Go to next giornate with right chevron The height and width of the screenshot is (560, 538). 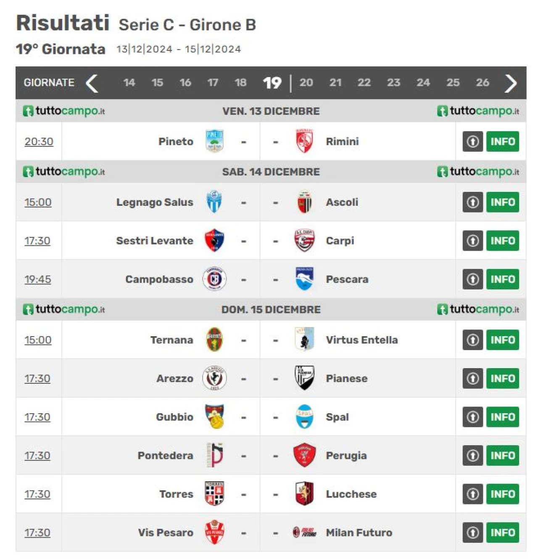coord(510,83)
